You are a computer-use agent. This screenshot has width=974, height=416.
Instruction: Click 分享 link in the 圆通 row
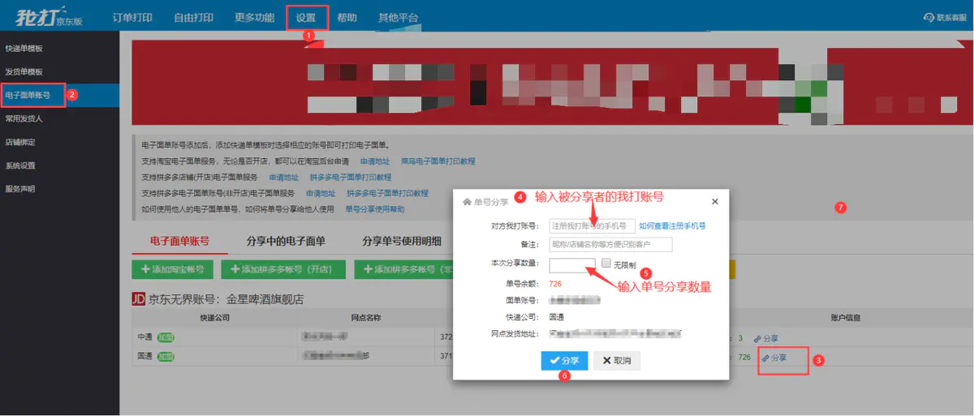(774, 357)
